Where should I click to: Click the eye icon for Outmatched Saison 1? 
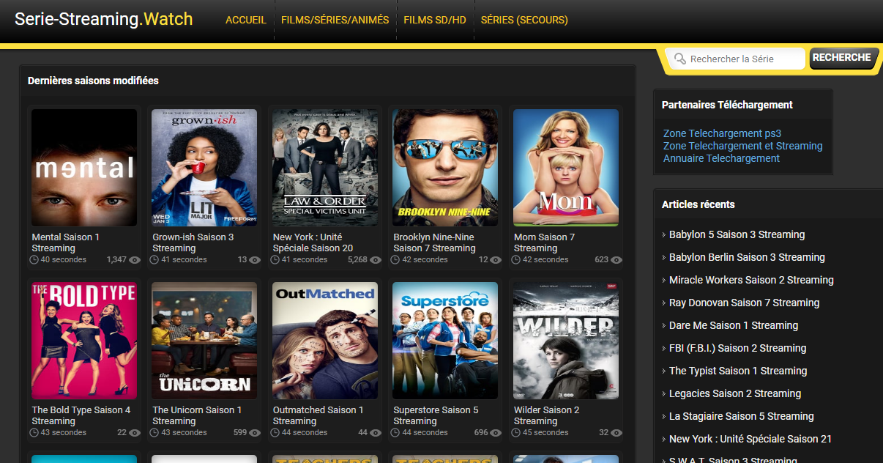tap(376, 433)
